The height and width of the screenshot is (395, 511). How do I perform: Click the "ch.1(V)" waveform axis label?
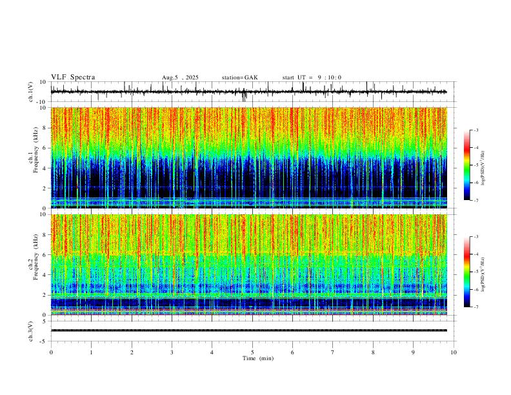click(31, 92)
